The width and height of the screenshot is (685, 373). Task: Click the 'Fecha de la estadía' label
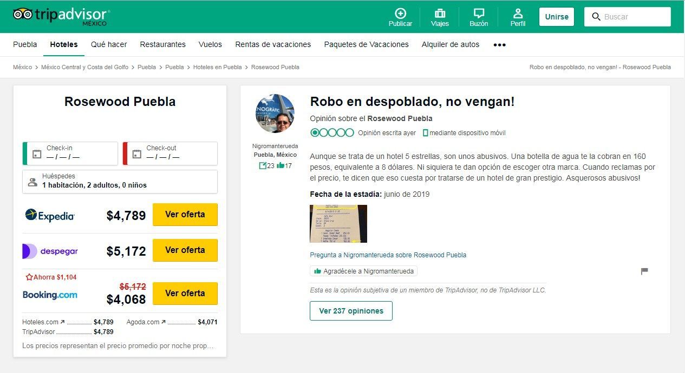(346, 194)
